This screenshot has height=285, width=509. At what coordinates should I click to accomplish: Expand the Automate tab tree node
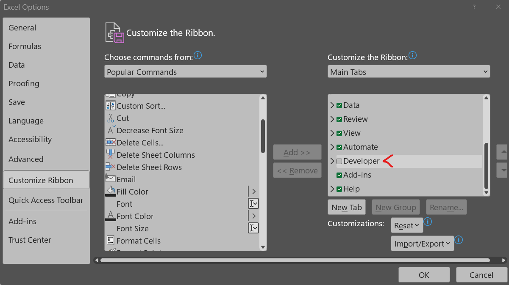pyautogui.click(x=332, y=147)
